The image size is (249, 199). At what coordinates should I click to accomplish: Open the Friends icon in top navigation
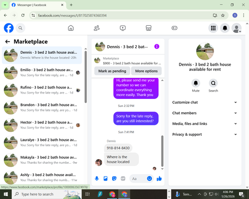coord(97,28)
